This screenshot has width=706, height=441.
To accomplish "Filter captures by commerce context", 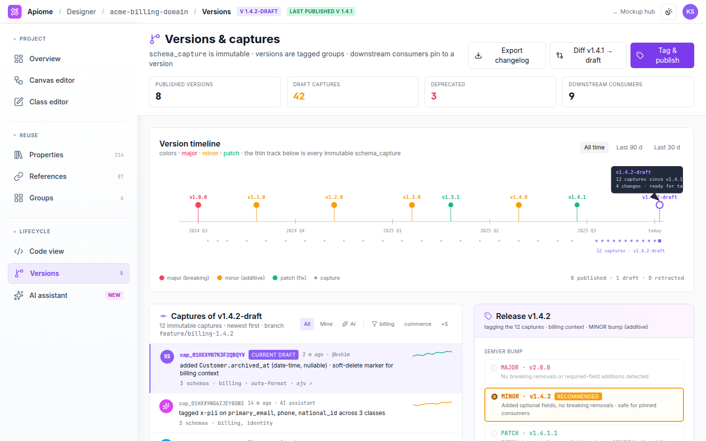I will 418,324.
